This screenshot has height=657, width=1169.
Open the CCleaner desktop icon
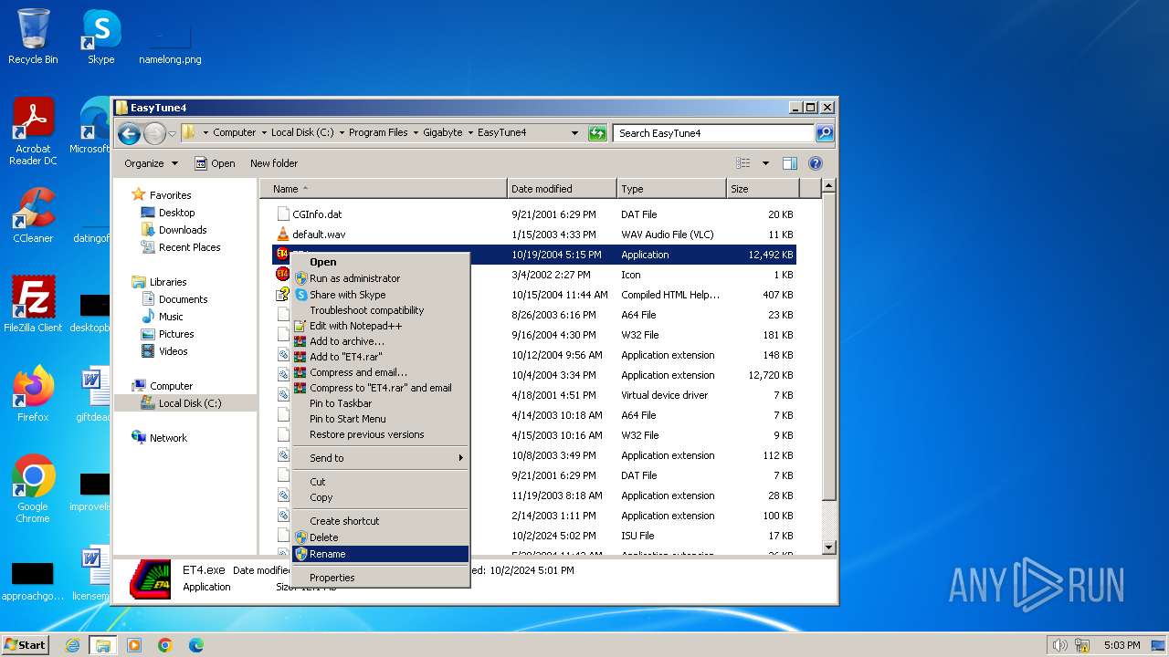[x=33, y=215]
